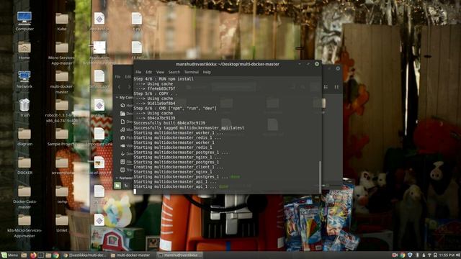Open File System in file manager sidebar
Viewport: 461px width, 259px height.
(127, 162)
